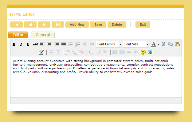Click the unlink broken chain icon
192x122 pixels.
point(136,52)
